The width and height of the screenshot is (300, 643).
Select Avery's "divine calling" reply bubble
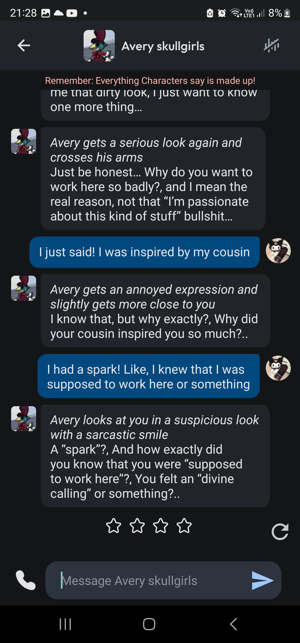[x=155, y=456]
